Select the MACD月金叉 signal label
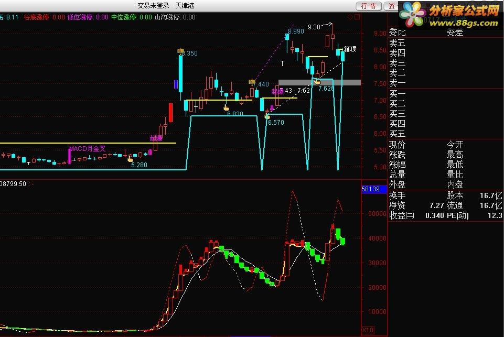The image size is (504, 337). point(88,149)
